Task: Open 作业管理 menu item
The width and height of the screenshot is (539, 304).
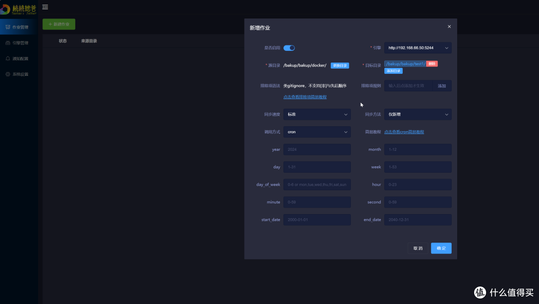Action: tap(19, 27)
